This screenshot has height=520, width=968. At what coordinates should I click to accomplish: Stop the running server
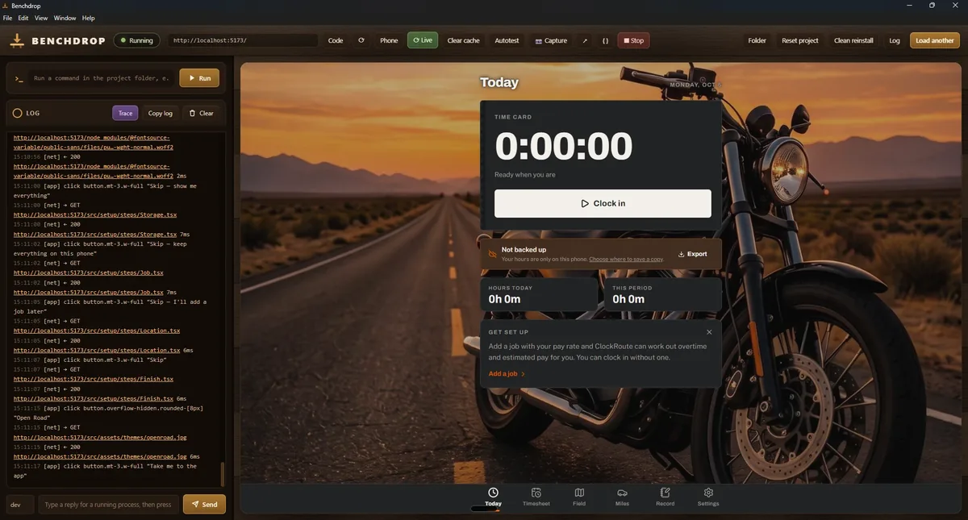[x=633, y=40]
